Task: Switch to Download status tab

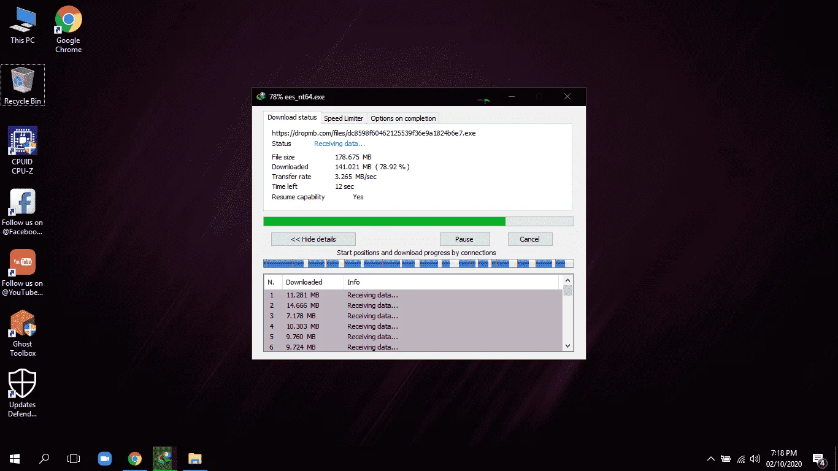Action: [292, 117]
